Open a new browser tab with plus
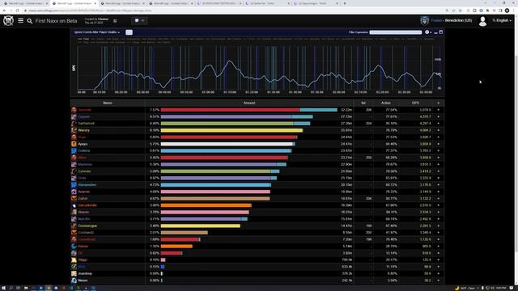The height and width of the screenshot is (291, 518). pos(345,3)
